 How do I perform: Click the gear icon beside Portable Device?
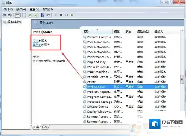tap(85, 77)
